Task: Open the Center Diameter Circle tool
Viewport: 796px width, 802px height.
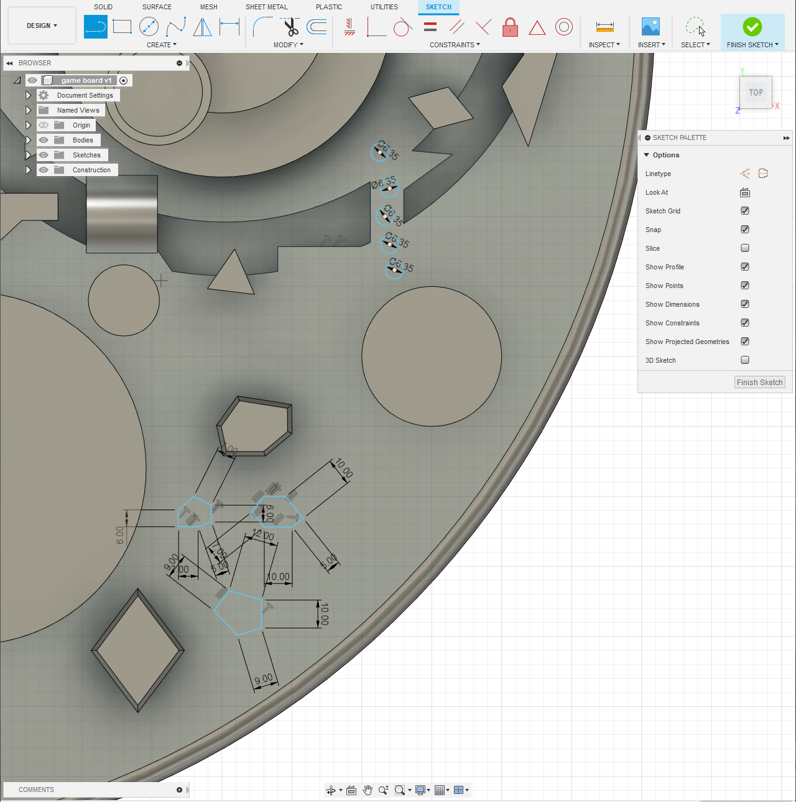Action: click(x=149, y=27)
